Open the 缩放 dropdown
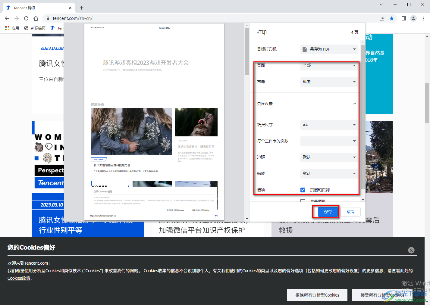Screen dimensions: 430x305 pyautogui.click(x=329, y=173)
